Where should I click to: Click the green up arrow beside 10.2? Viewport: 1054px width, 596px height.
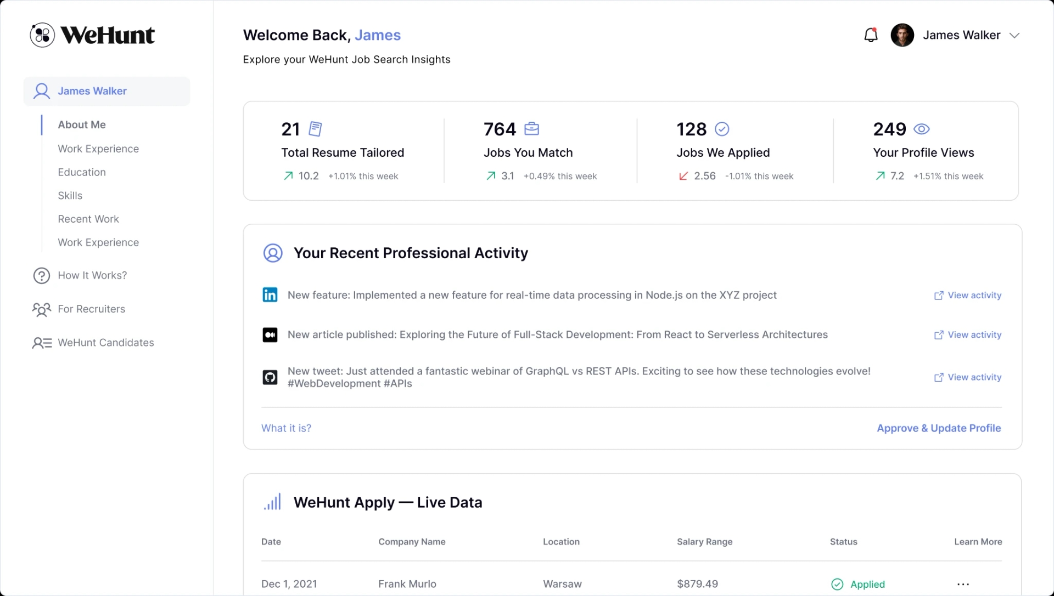(288, 176)
